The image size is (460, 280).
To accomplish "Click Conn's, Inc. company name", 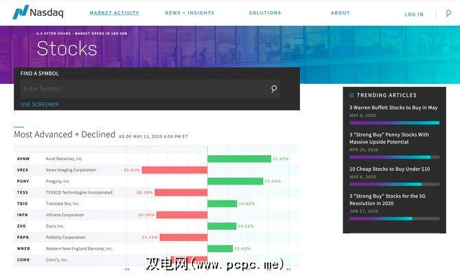I will (x=56, y=260).
